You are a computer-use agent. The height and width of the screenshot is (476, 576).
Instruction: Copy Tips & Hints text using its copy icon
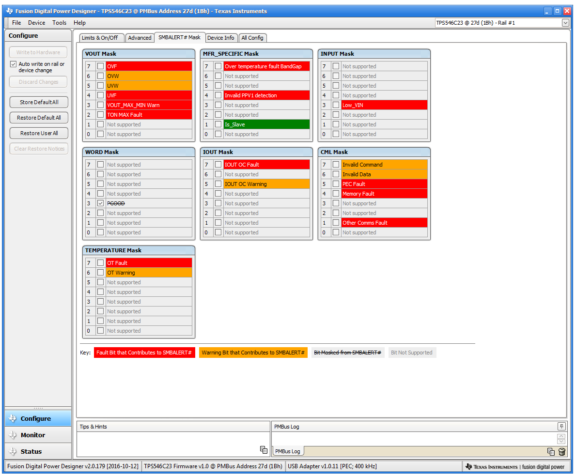click(264, 450)
